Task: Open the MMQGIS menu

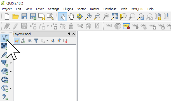Action: click(x=137, y=9)
